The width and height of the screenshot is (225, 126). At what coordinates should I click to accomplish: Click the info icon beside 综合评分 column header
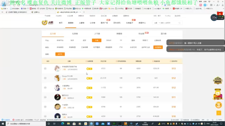pyautogui.click(x=170, y=61)
